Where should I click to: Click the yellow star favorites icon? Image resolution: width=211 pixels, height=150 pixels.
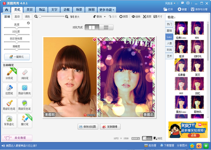(192, 146)
